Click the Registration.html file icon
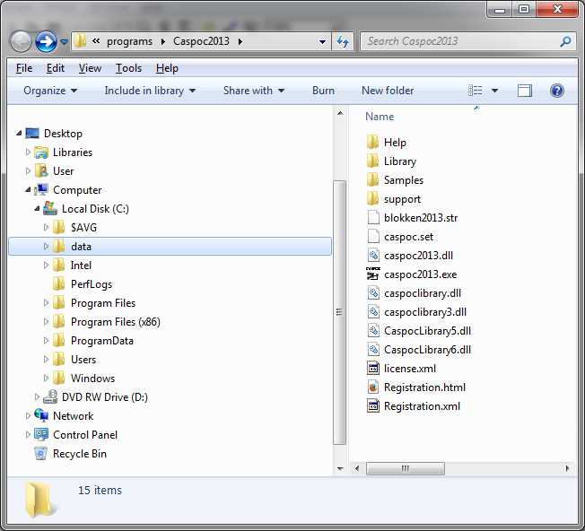 click(374, 387)
